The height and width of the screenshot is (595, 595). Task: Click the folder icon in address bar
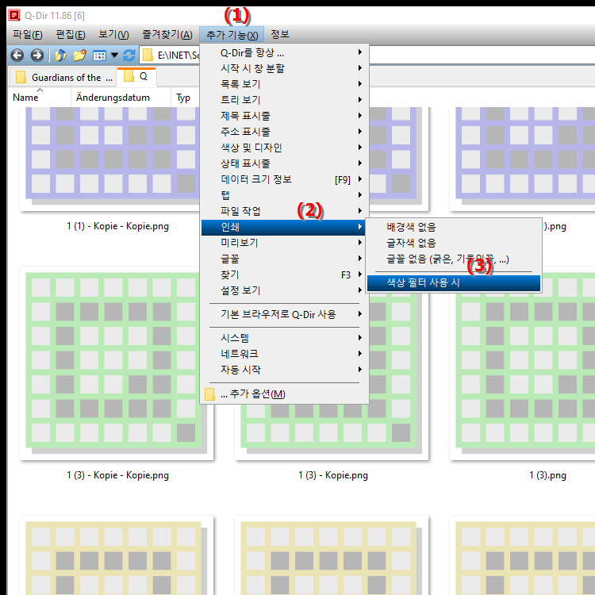pyautogui.click(x=148, y=56)
